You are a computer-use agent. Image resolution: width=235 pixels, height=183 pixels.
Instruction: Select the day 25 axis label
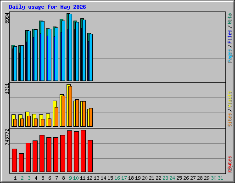click(179, 178)
